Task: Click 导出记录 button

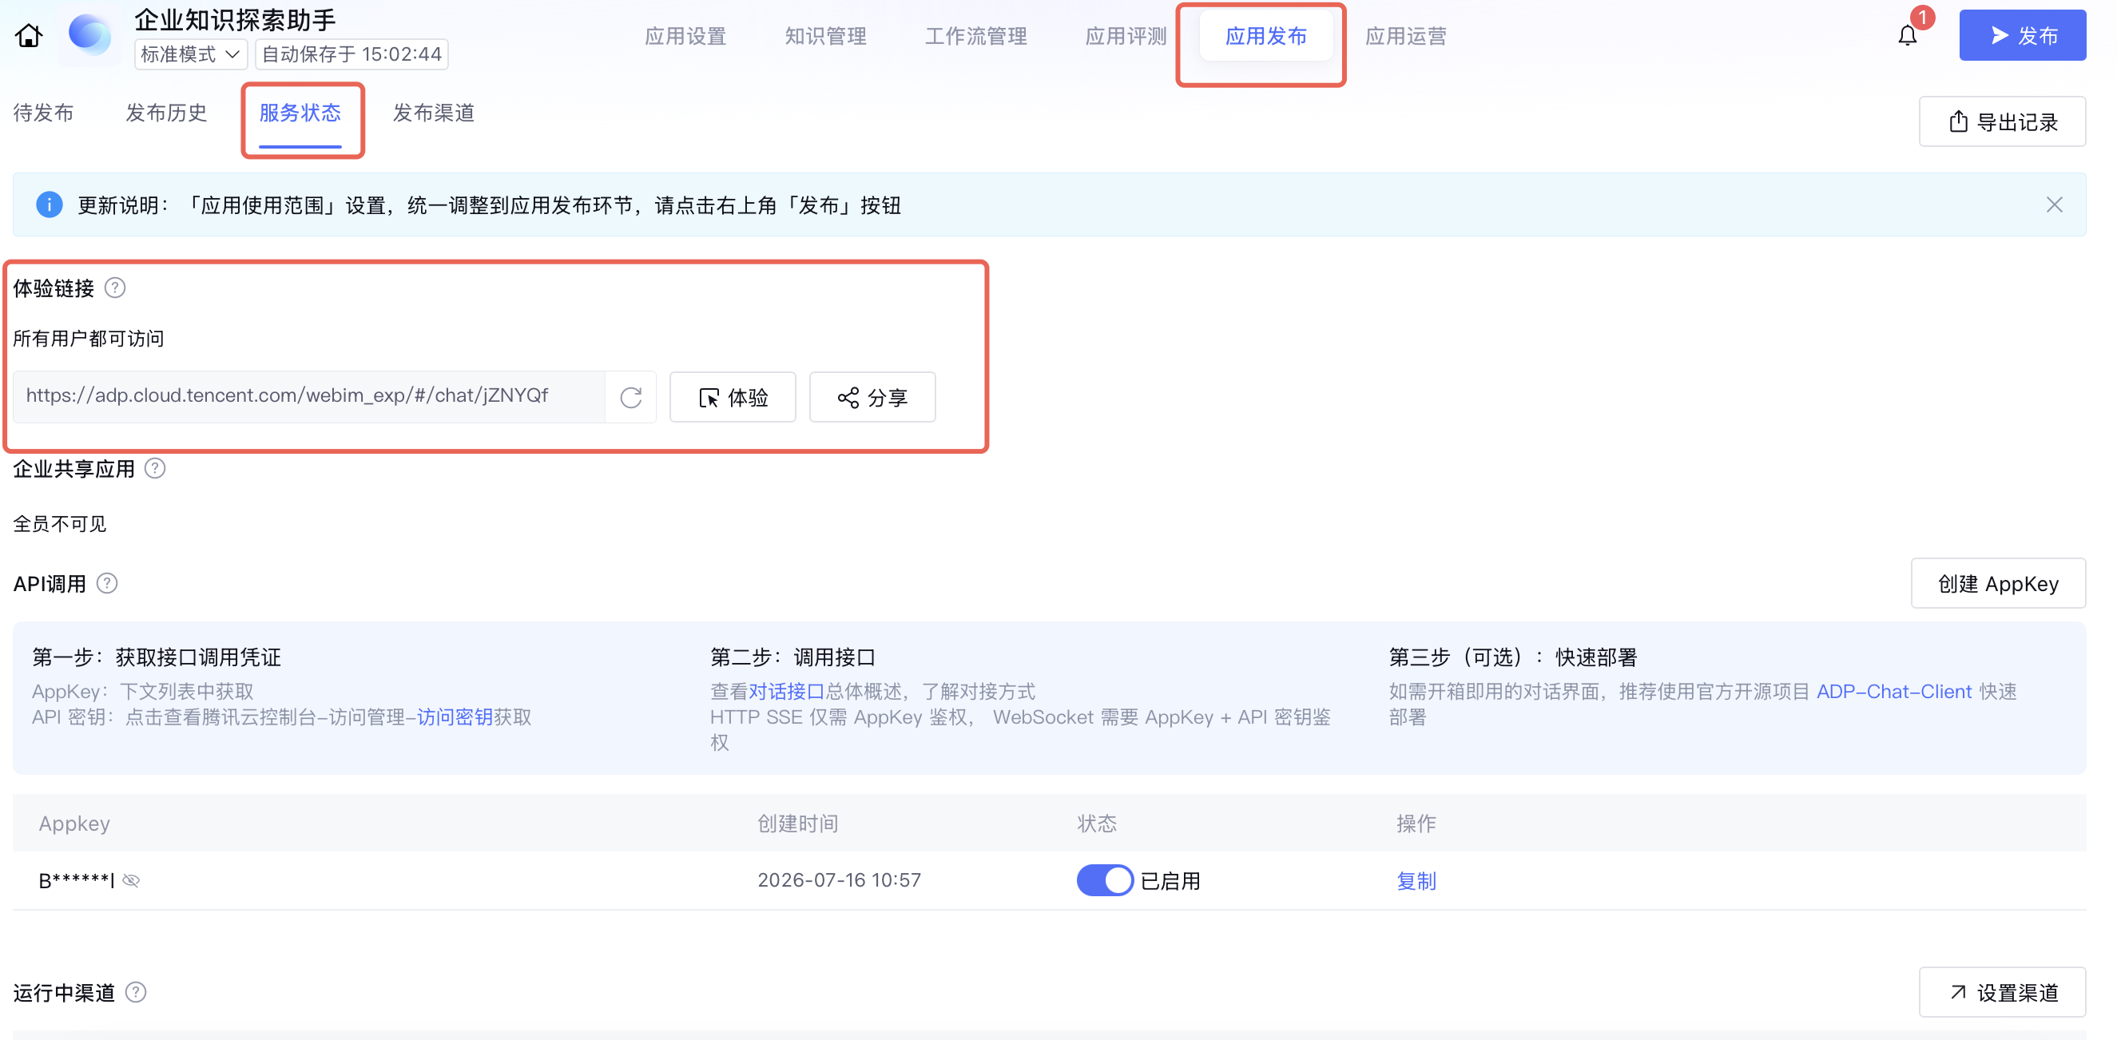Action: click(x=2003, y=121)
